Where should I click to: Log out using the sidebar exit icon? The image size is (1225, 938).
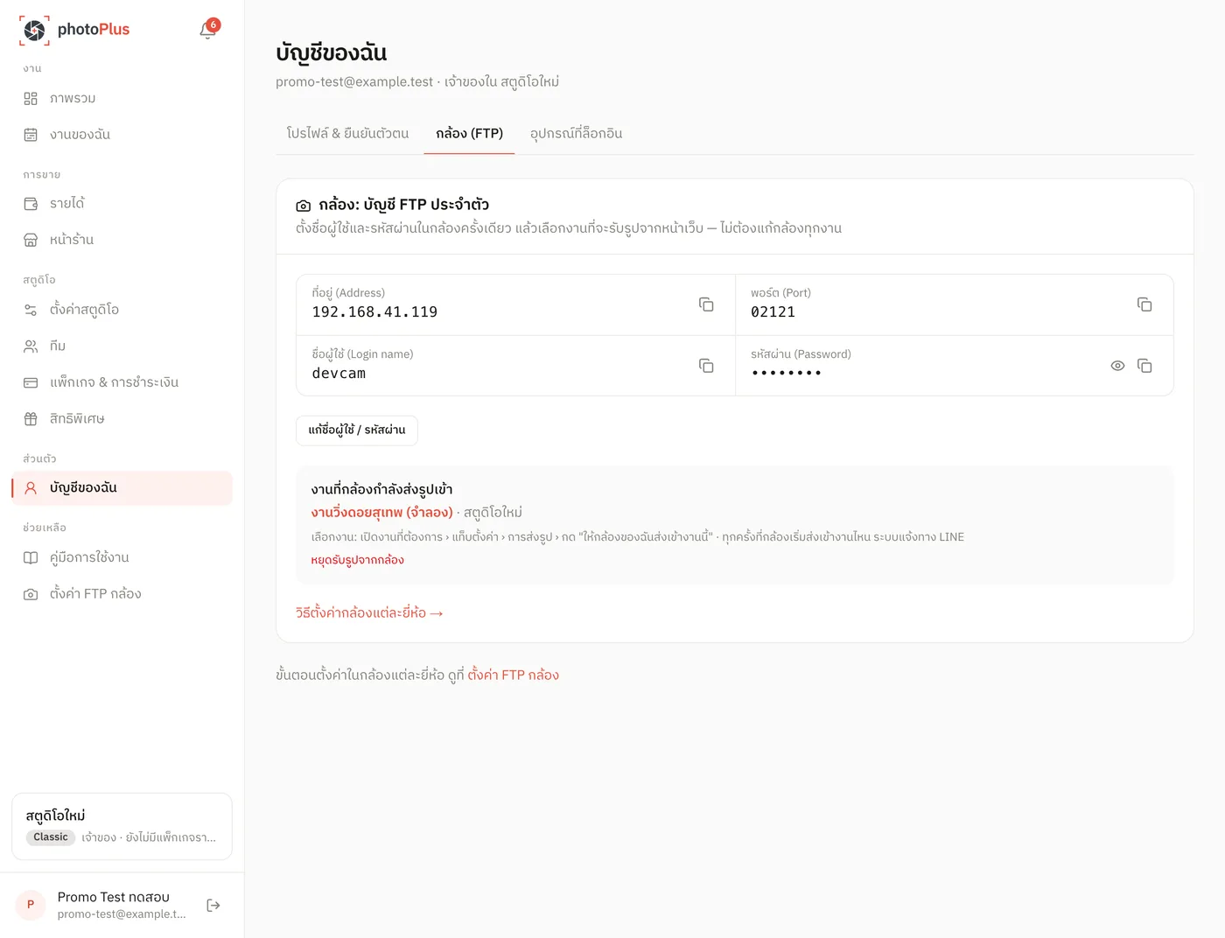[213, 906]
